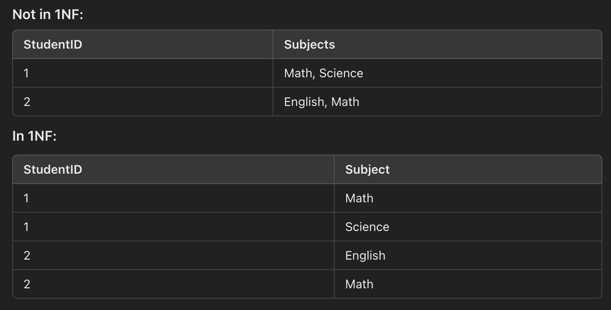Select the Subjects column header

(437, 44)
